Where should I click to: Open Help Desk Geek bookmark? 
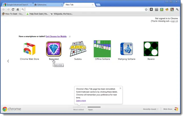coord(37,14)
